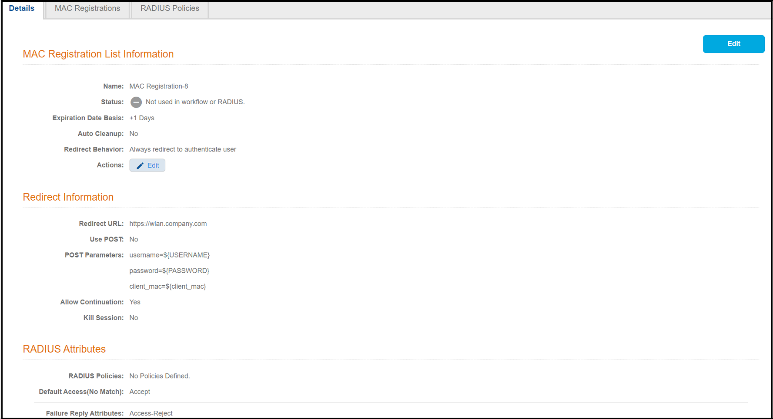Click the https://wlan.company.com redirect URL
The width and height of the screenshot is (773, 419).
(x=168, y=224)
